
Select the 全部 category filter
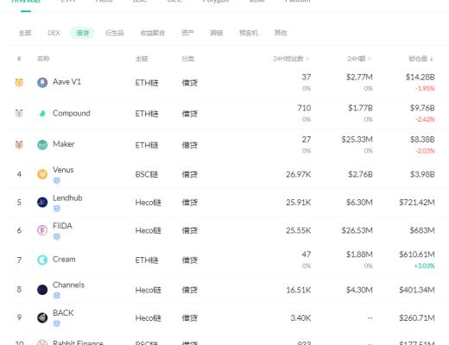(25, 33)
